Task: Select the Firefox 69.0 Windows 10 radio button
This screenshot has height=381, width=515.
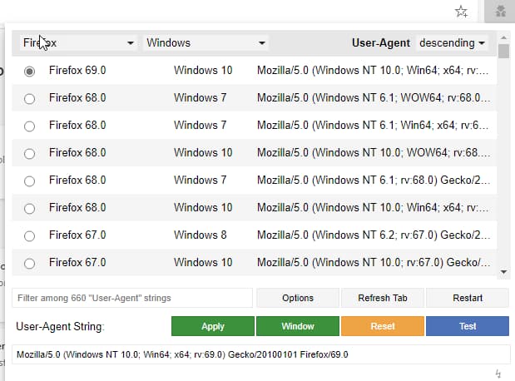Action: pyautogui.click(x=30, y=72)
